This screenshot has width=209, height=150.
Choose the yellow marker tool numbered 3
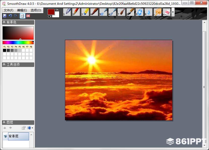[x=86, y=12]
